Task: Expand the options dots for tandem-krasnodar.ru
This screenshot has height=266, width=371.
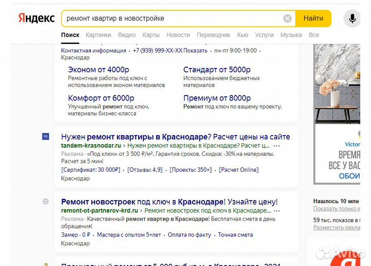Action: point(277,146)
